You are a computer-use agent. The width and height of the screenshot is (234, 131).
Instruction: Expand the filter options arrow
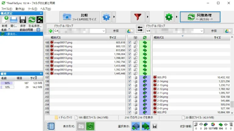pyautogui.click(x=147, y=17)
